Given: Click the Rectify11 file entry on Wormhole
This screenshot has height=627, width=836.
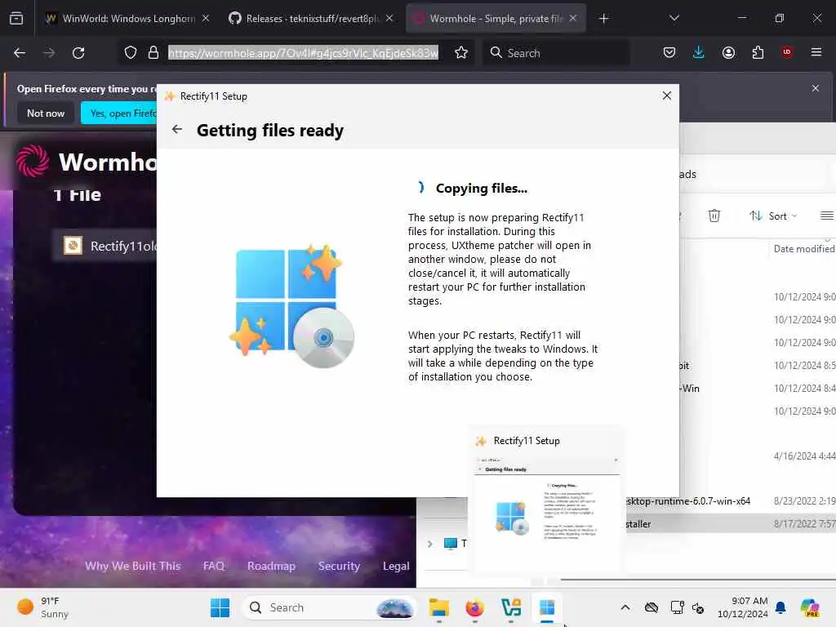Looking at the screenshot, I should pos(105,246).
